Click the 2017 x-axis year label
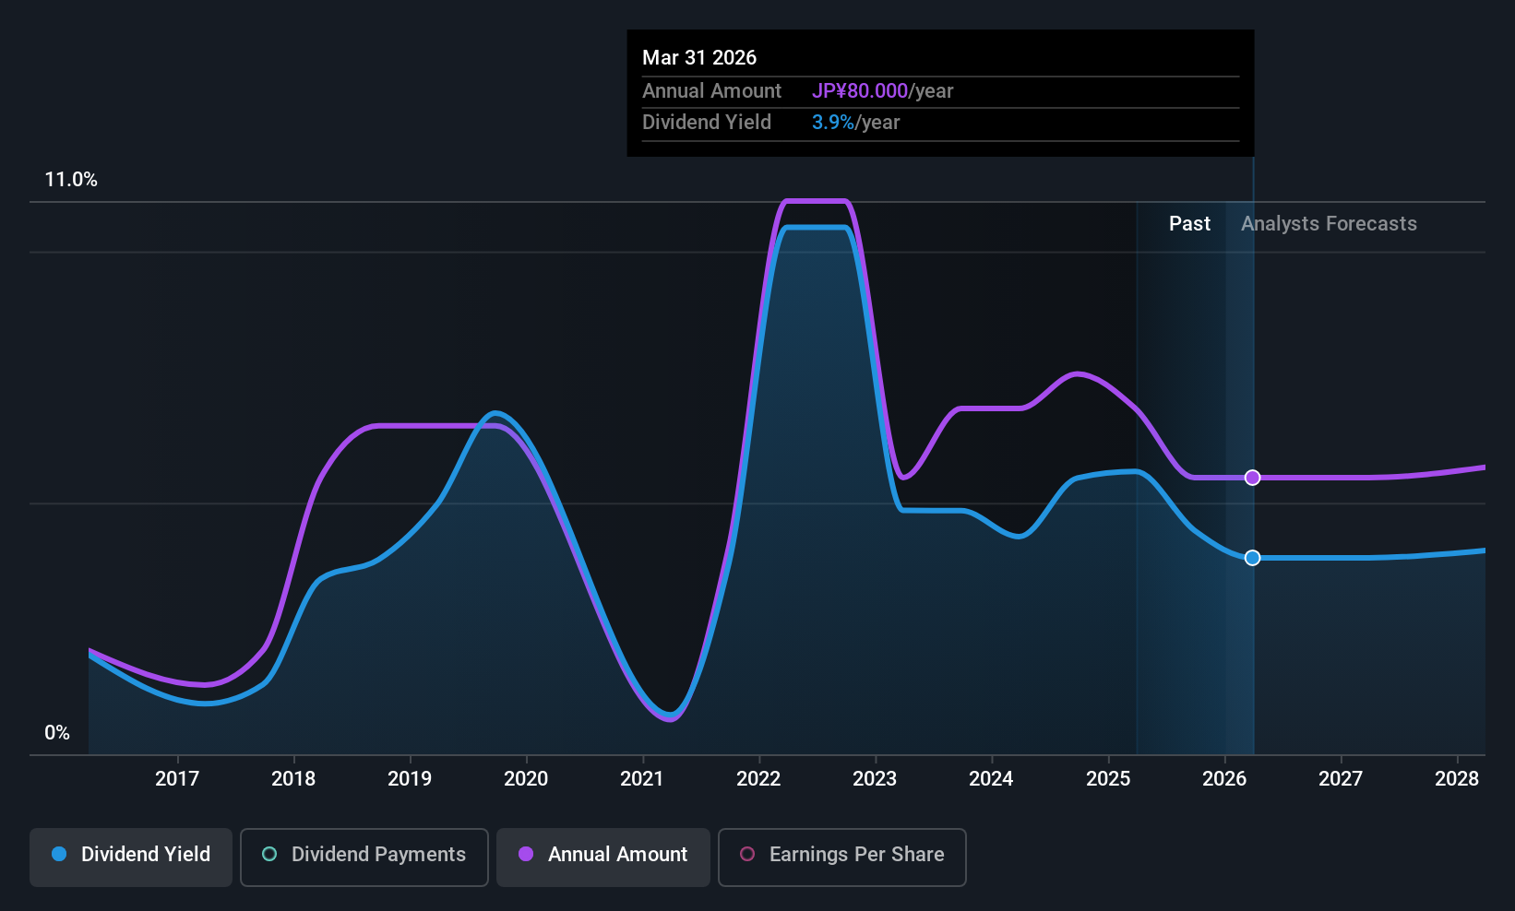 (x=177, y=779)
